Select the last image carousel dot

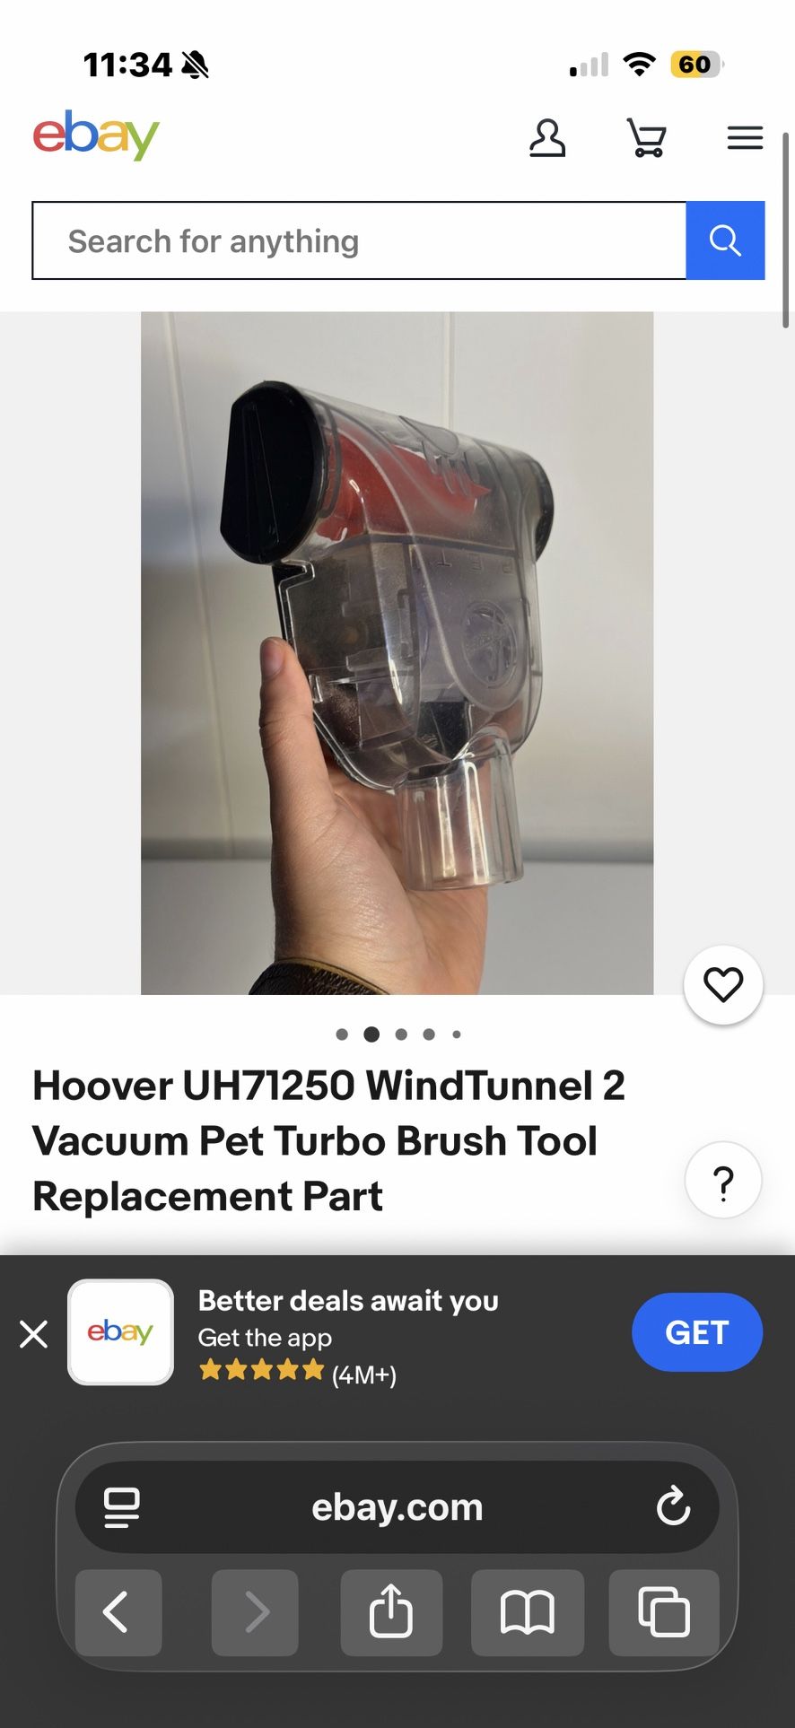(457, 1034)
